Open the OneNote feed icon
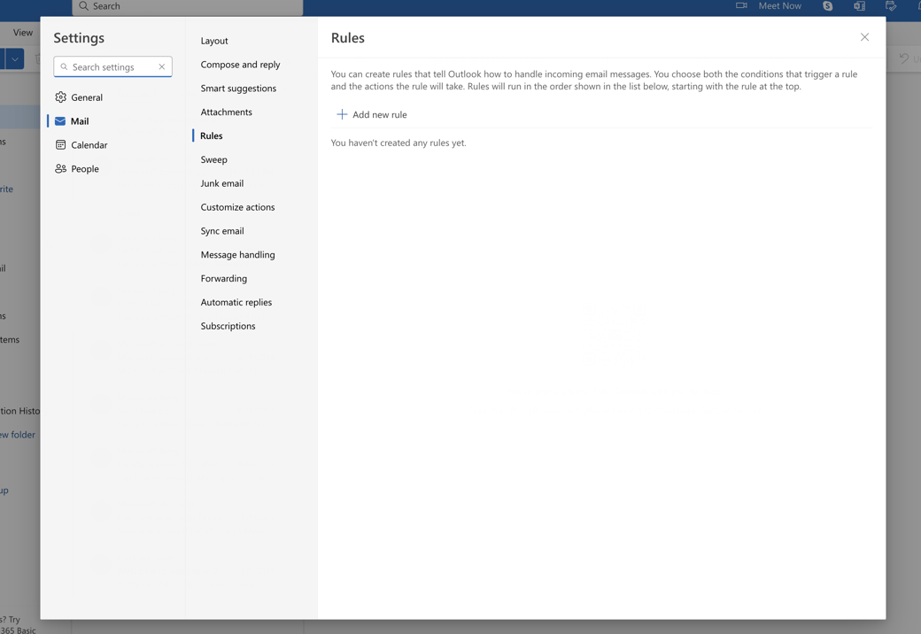 [858, 5]
